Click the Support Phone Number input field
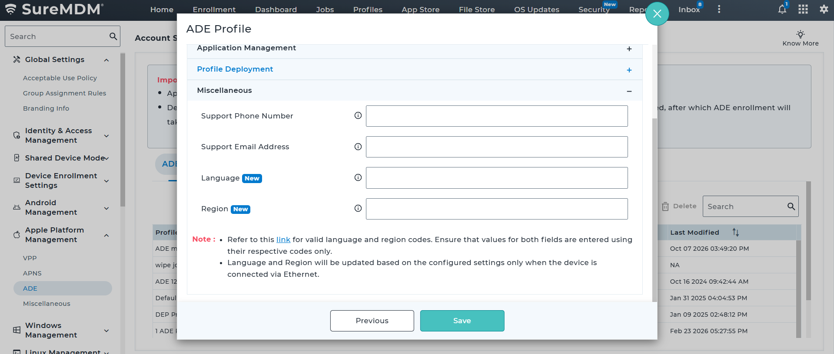The height and width of the screenshot is (354, 834). 497,116
